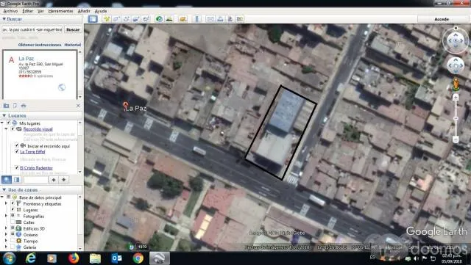Screen dimensions: 471x265
Task: Open the Historial link
Action: (73, 45)
